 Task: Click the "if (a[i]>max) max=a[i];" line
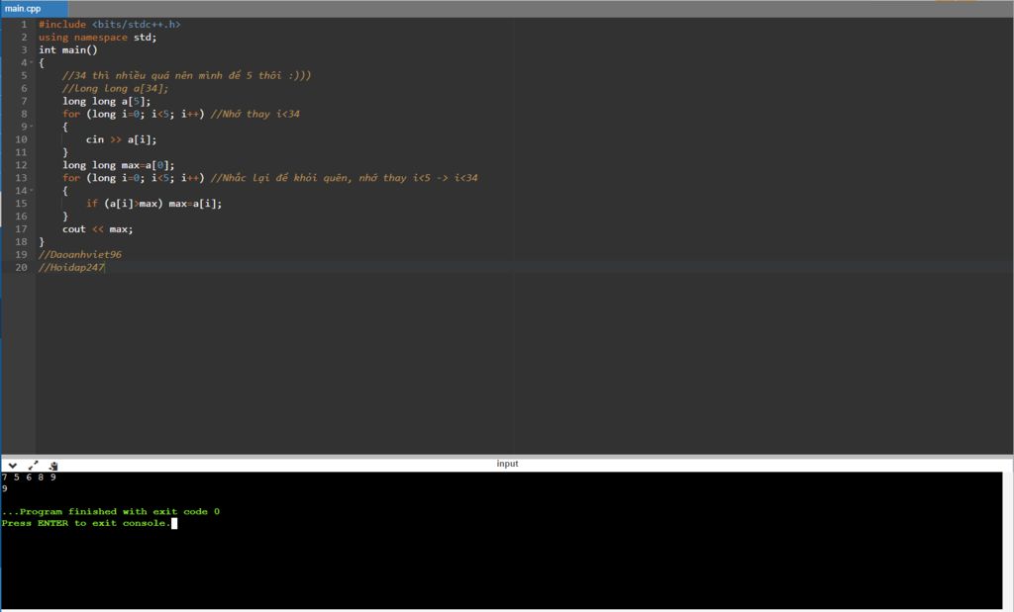point(153,204)
